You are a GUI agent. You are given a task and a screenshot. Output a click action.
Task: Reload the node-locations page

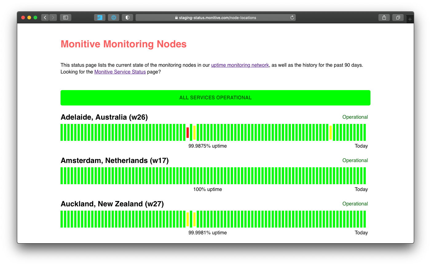(x=292, y=18)
